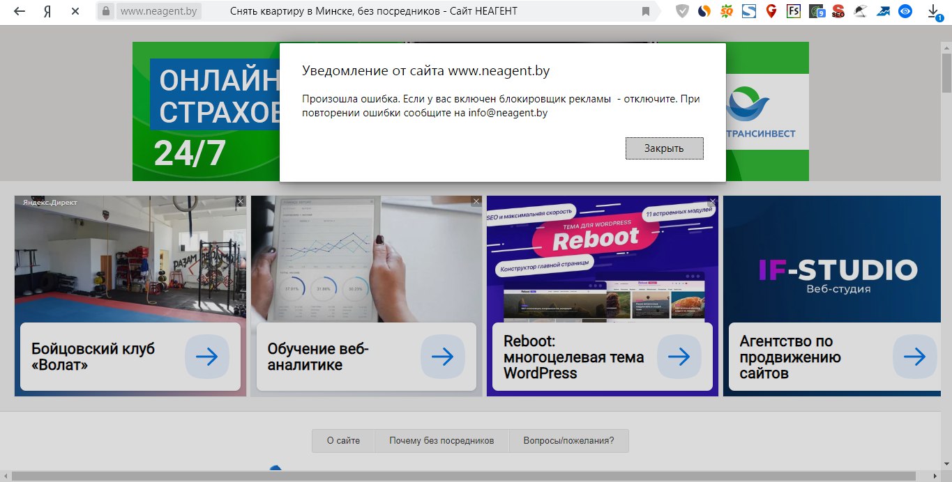Click the www.neagent.by address field

pyautogui.click(x=158, y=11)
